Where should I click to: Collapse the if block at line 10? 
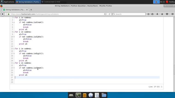click(14, 37)
